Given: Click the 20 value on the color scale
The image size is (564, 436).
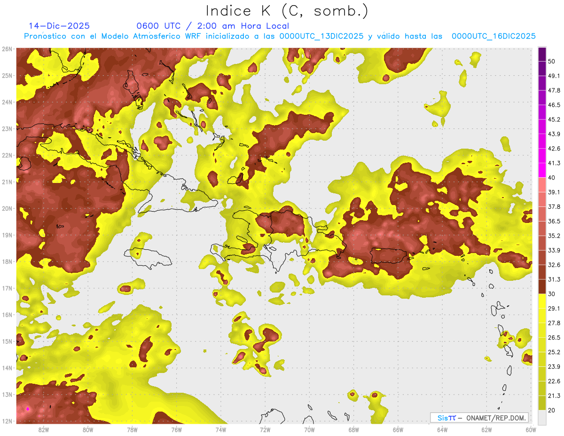Looking at the screenshot, I should point(551,410).
